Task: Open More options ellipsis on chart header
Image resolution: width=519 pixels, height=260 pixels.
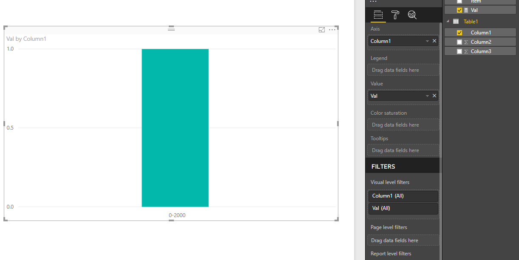Action: tap(332, 30)
